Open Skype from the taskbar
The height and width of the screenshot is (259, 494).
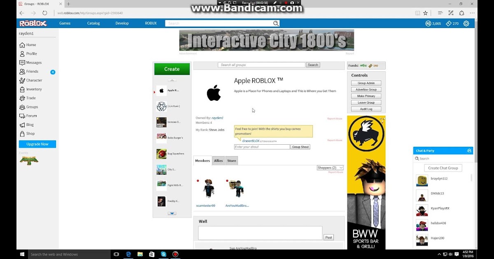(x=163, y=254)
